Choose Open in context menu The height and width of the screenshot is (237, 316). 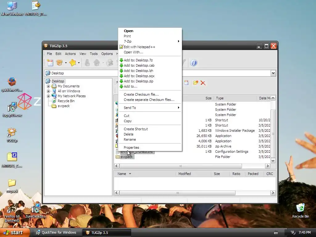coord(150,31)
